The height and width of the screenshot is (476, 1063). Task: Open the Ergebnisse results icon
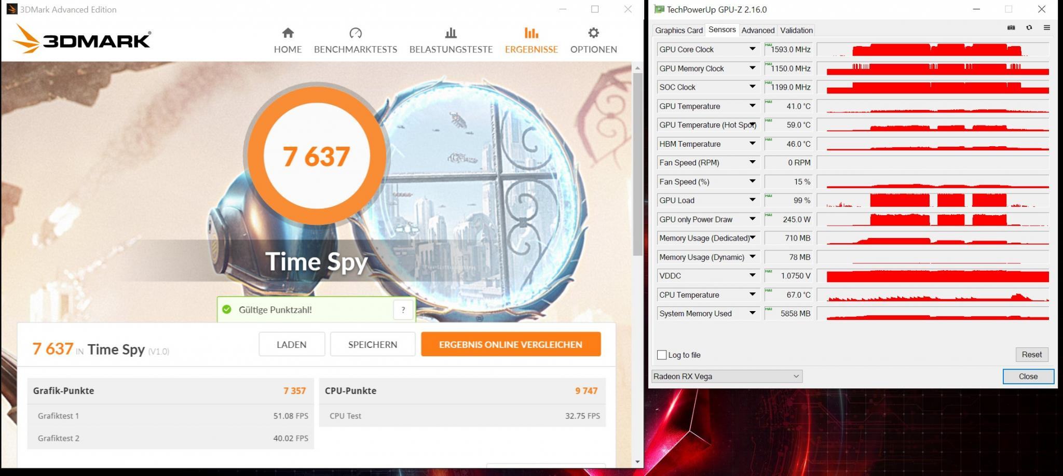coord(531,33)
